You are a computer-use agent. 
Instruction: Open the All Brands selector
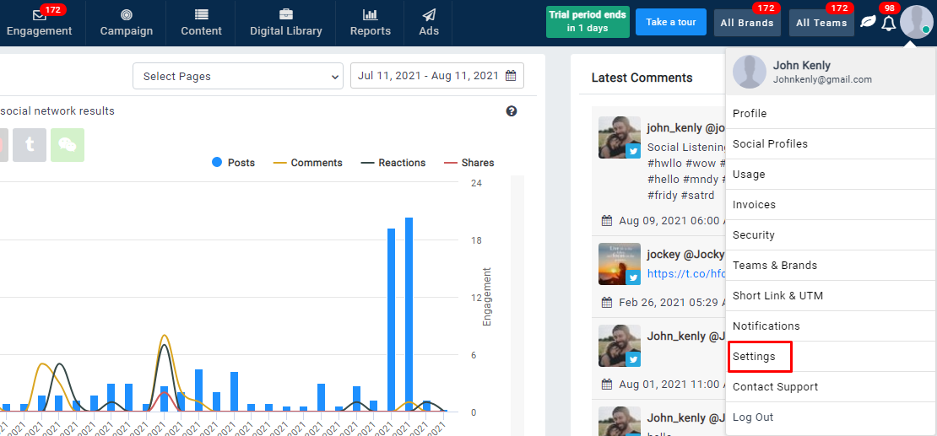coord(747,23)
